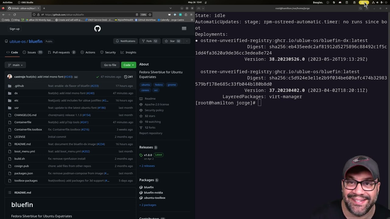Open the GitHub Workflow bookmark
The width and height of the screenshot is (390, 219).
coord(145,20)
